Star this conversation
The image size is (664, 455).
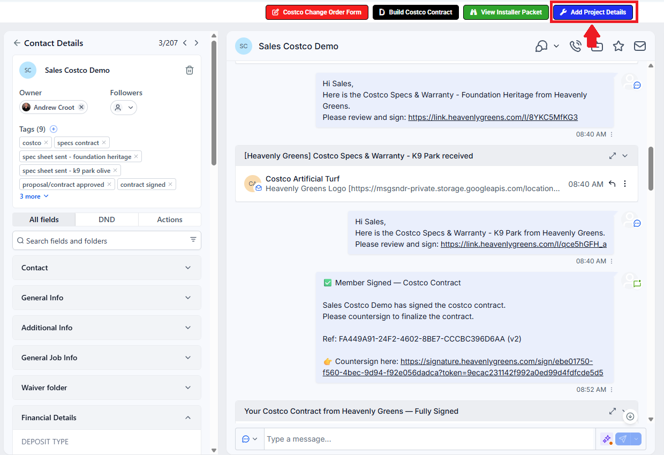coord(618,46)
